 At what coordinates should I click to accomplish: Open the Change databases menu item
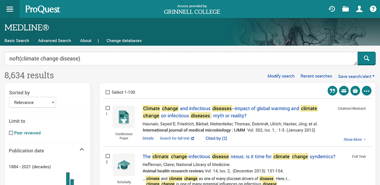[x=124, y=40]
